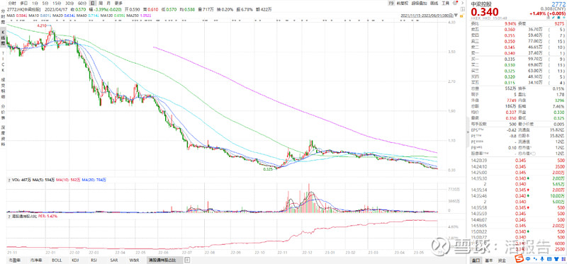This screenshot has width=567, height=264.
Task: Click the plus add-to-watchlist icon in quote header
Action: (x=563, y=17)
